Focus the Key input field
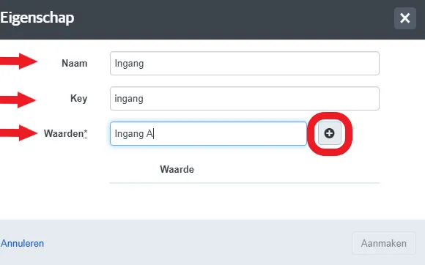Screen dimensions: 425x265 coord(245,99)
